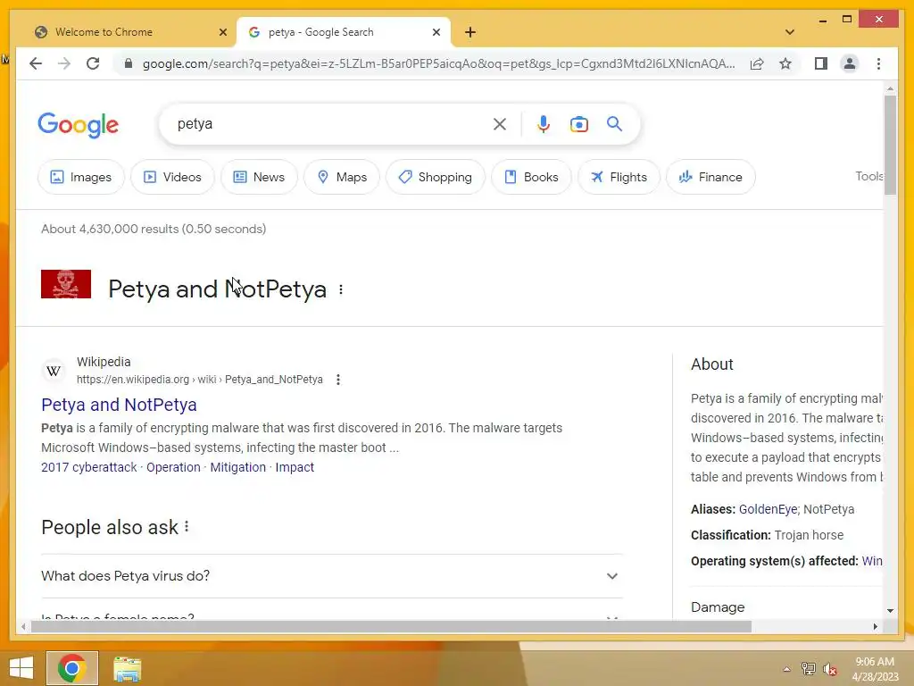Open the Chrome side panel

[x=821, y=63]
